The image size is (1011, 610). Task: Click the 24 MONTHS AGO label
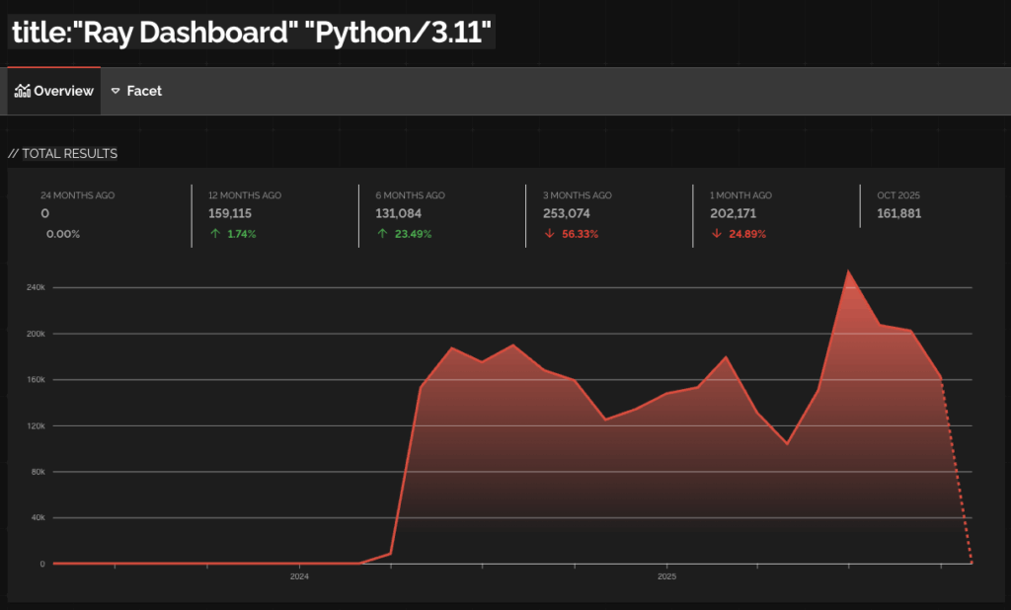tap(77, 195)
